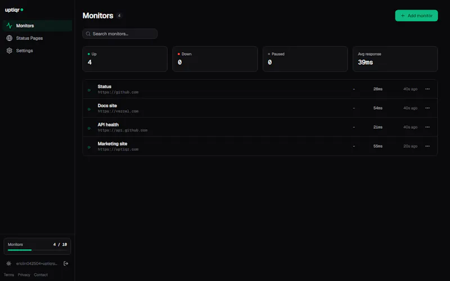The height and width of the screenshot is (281, 450).
Task: Click the 54ms response time
Action: tap(377, 108)
